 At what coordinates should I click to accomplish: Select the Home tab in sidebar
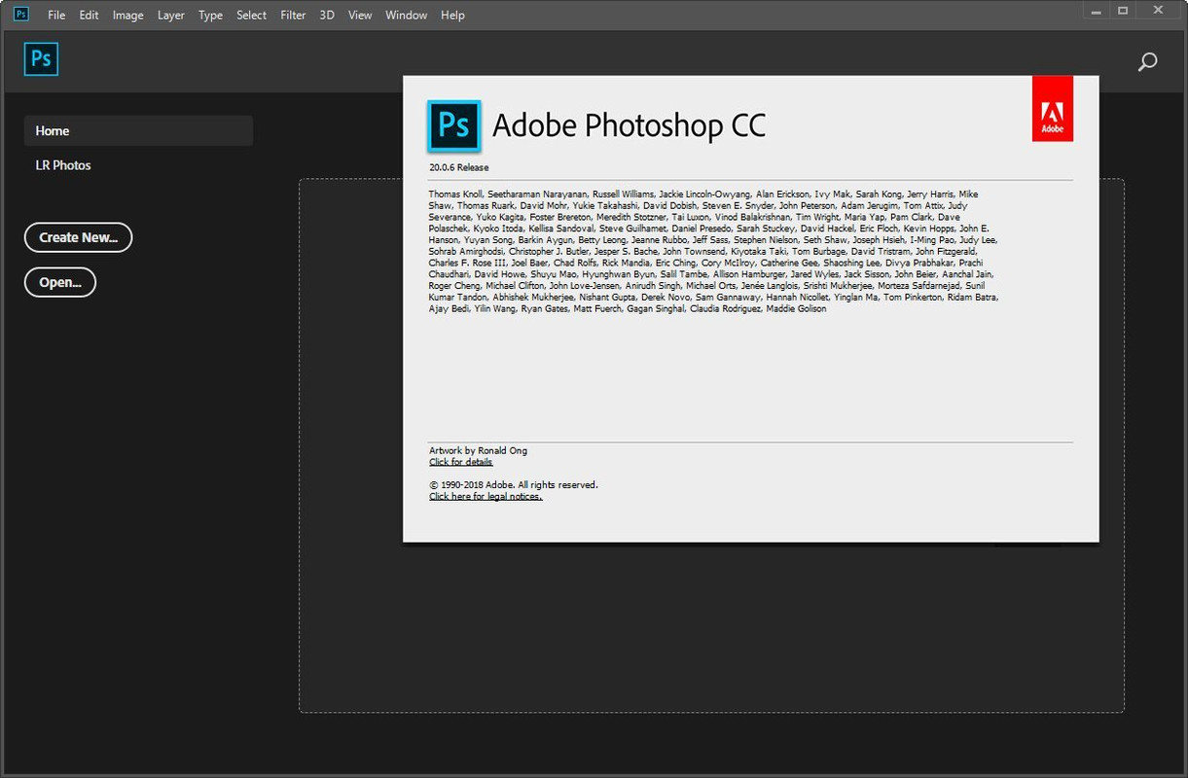138,130
